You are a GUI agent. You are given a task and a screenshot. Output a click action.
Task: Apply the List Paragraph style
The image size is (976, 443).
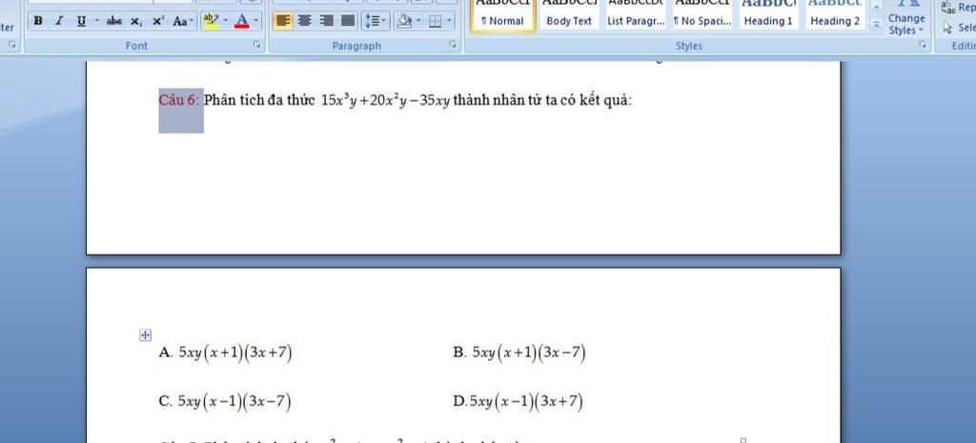[636, 15]
